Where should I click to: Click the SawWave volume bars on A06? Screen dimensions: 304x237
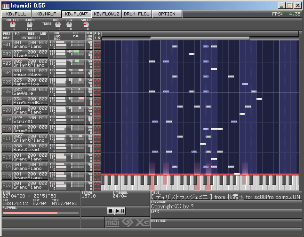click(x=61, y=92)
